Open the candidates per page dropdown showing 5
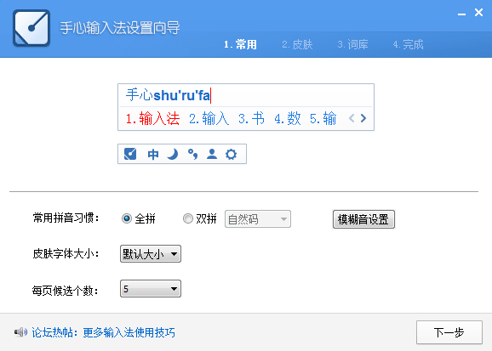Viewport: 492px width, 351px height. tap(151, 289)
